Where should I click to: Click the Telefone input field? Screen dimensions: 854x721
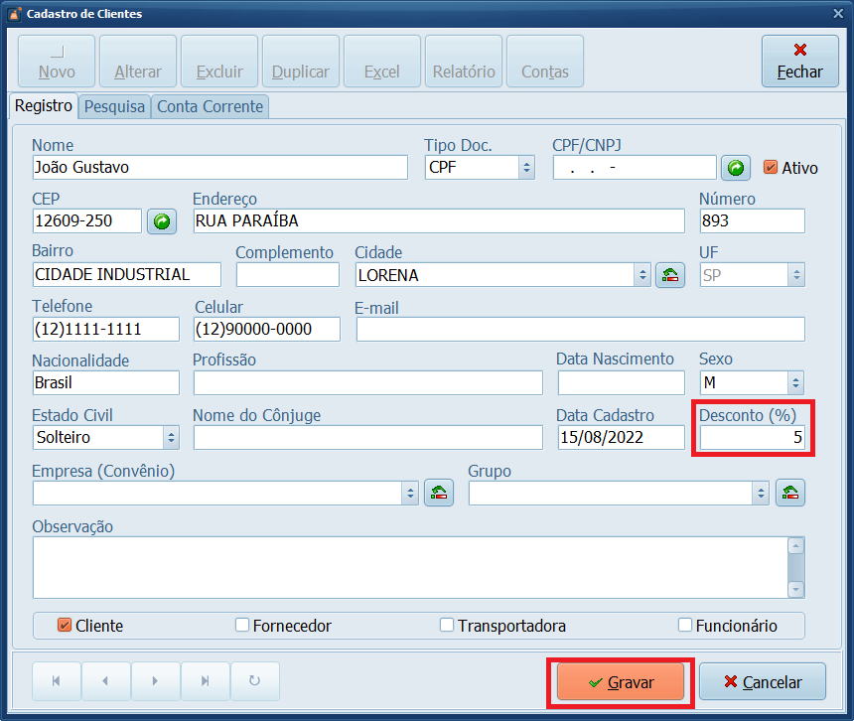(x=105, y=330)
